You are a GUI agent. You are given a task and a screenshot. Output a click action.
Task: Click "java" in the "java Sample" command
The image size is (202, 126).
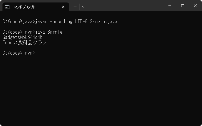pyautogui.click(x=41, y=32)
